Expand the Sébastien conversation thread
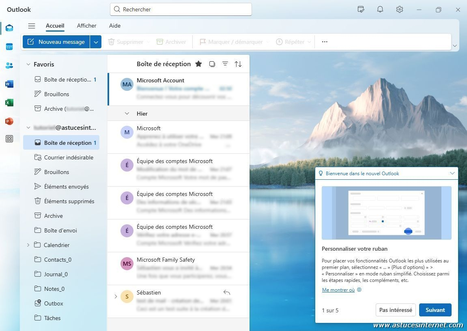 click(116, 297)
